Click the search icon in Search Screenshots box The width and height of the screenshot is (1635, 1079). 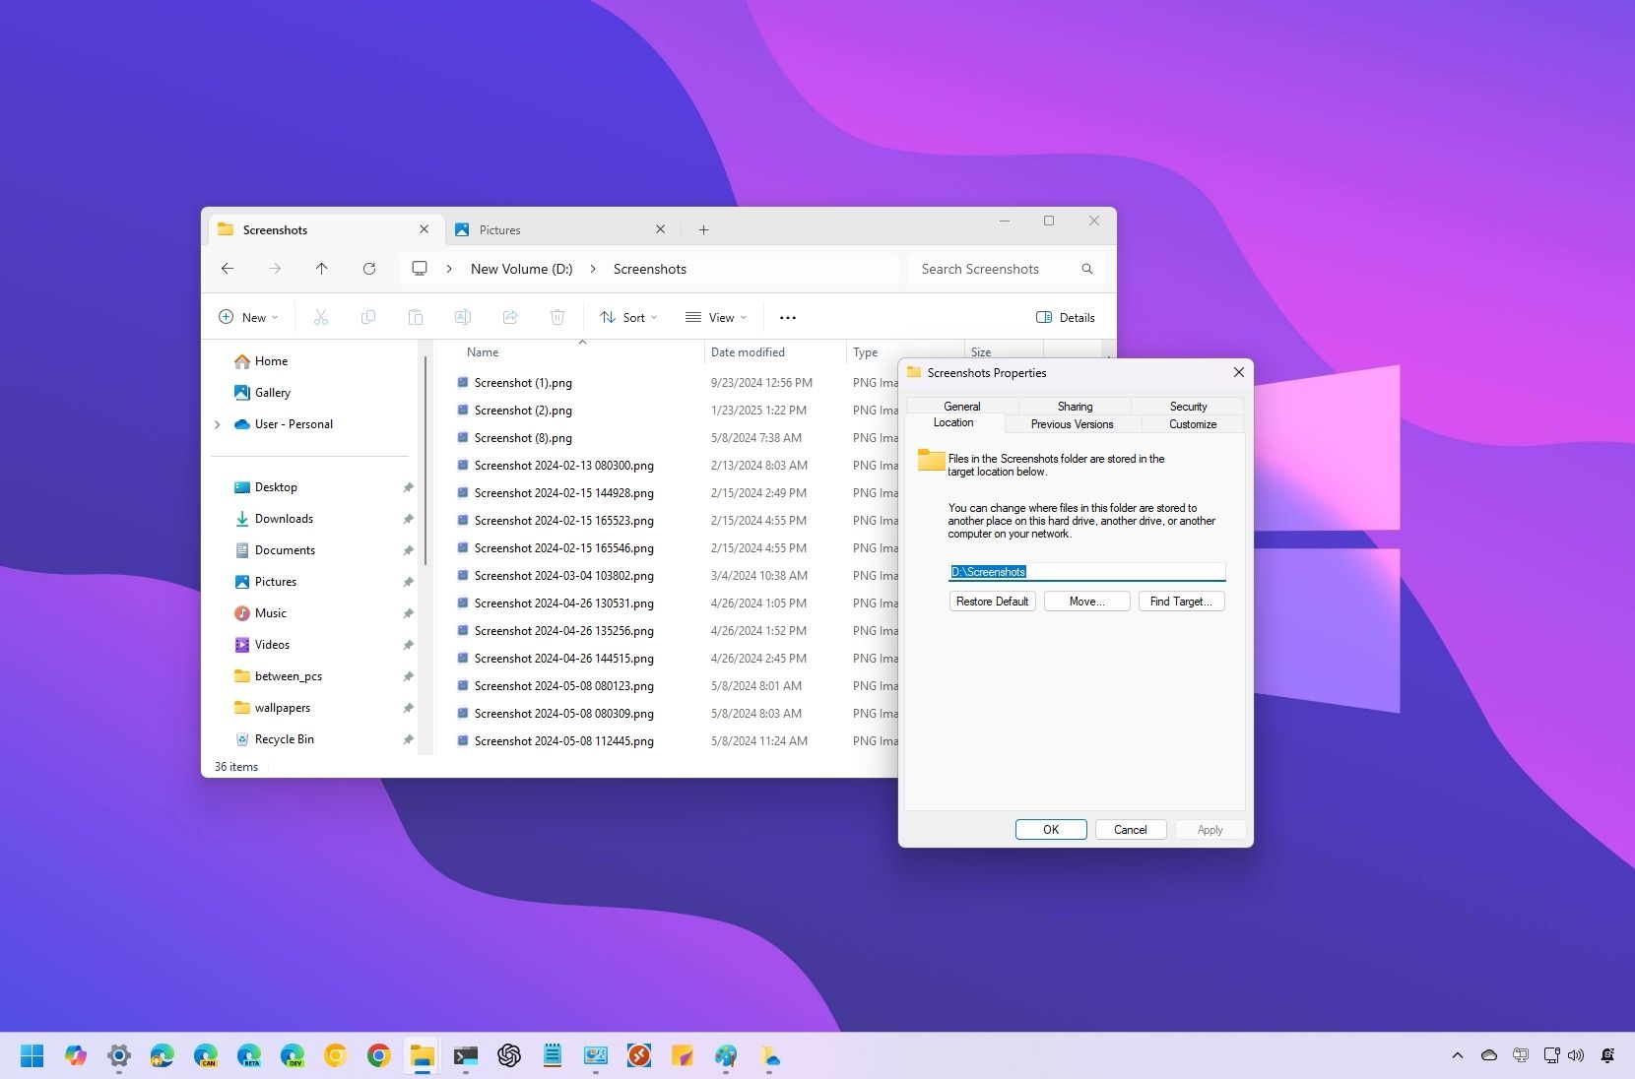tap(1086, 268)
